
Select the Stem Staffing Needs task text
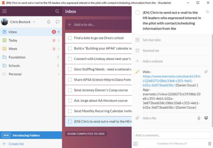[103, 69]
